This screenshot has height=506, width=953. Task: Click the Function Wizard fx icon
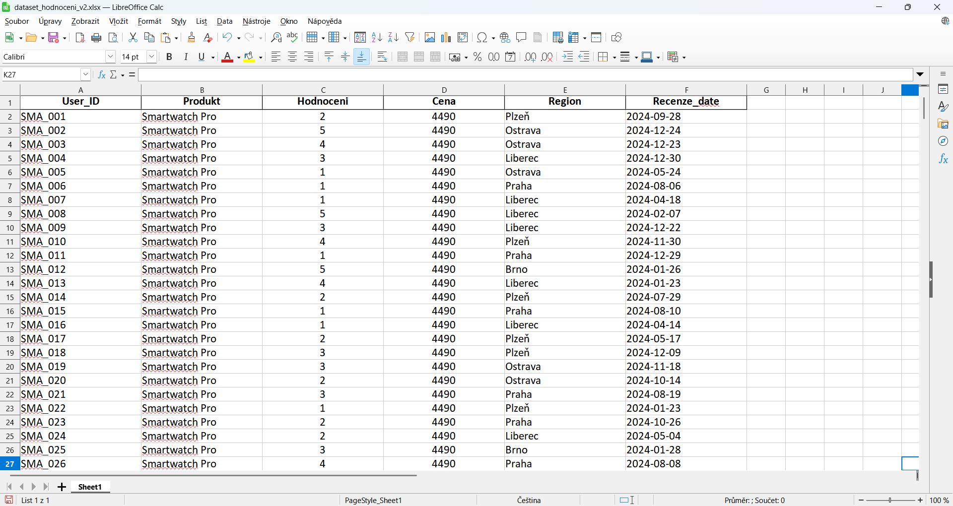tap(102, 74)
